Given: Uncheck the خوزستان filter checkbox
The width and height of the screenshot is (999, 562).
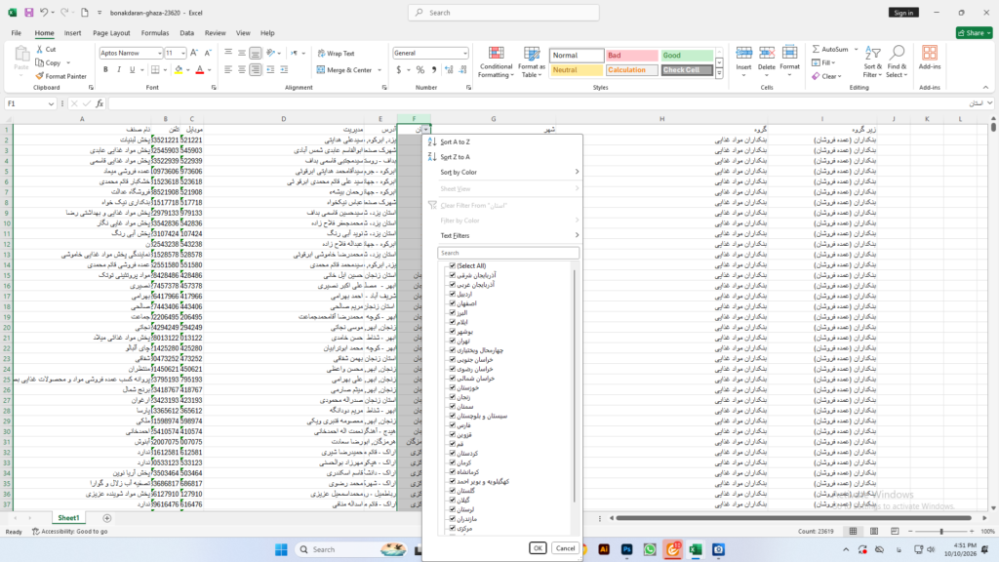Looking at the screenshot, I should click(x=453, y=387).
